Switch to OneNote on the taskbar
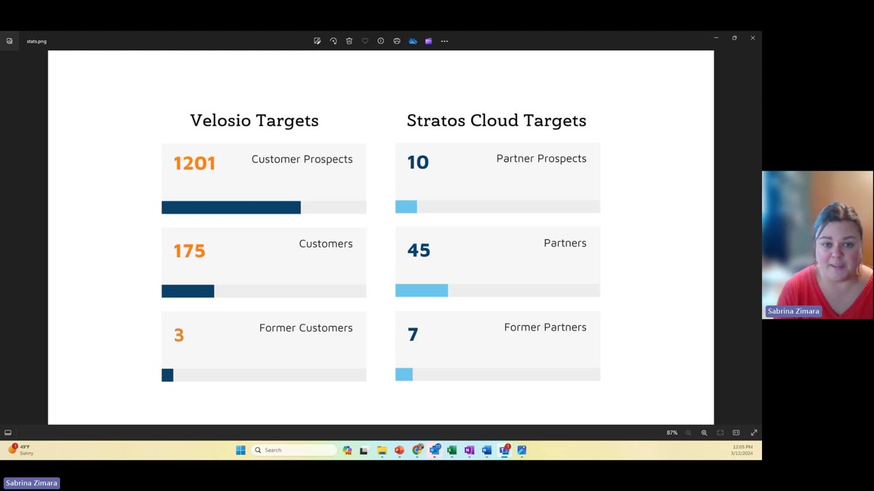874x491 pixels. (469, 450)
